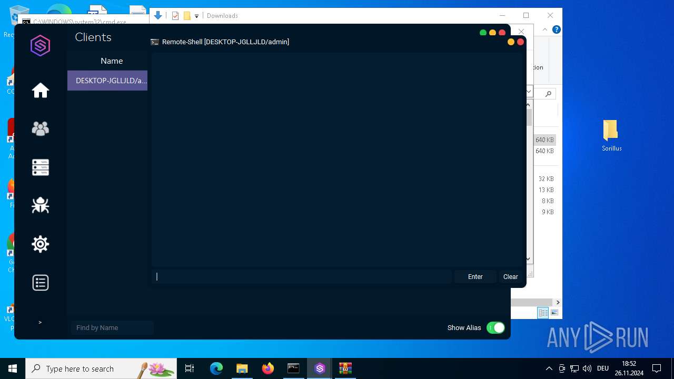Click the Downloads window help icon
The image size is (674, 379).
click(557, 29)
